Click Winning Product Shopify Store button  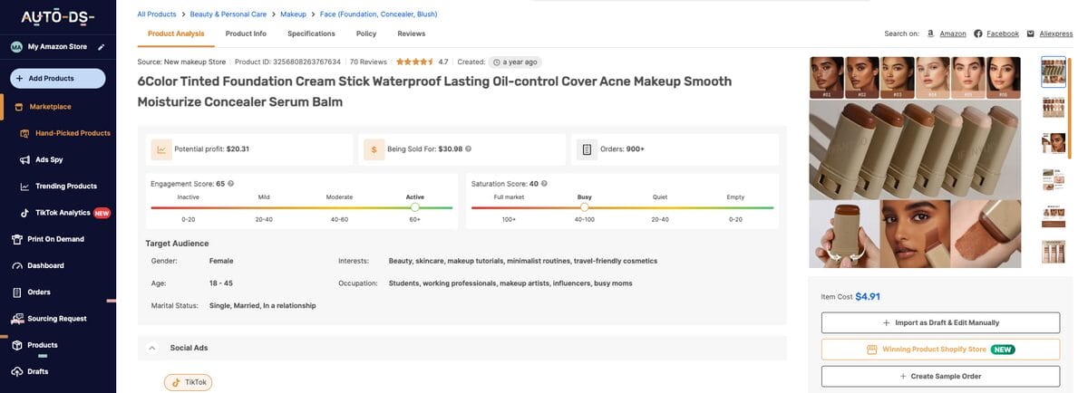pos(940,349)
